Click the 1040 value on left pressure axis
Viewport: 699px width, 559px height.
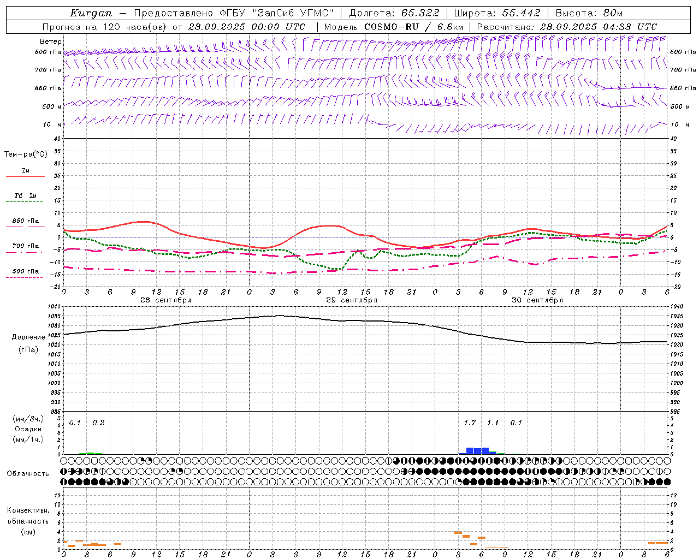pos(55,307)
